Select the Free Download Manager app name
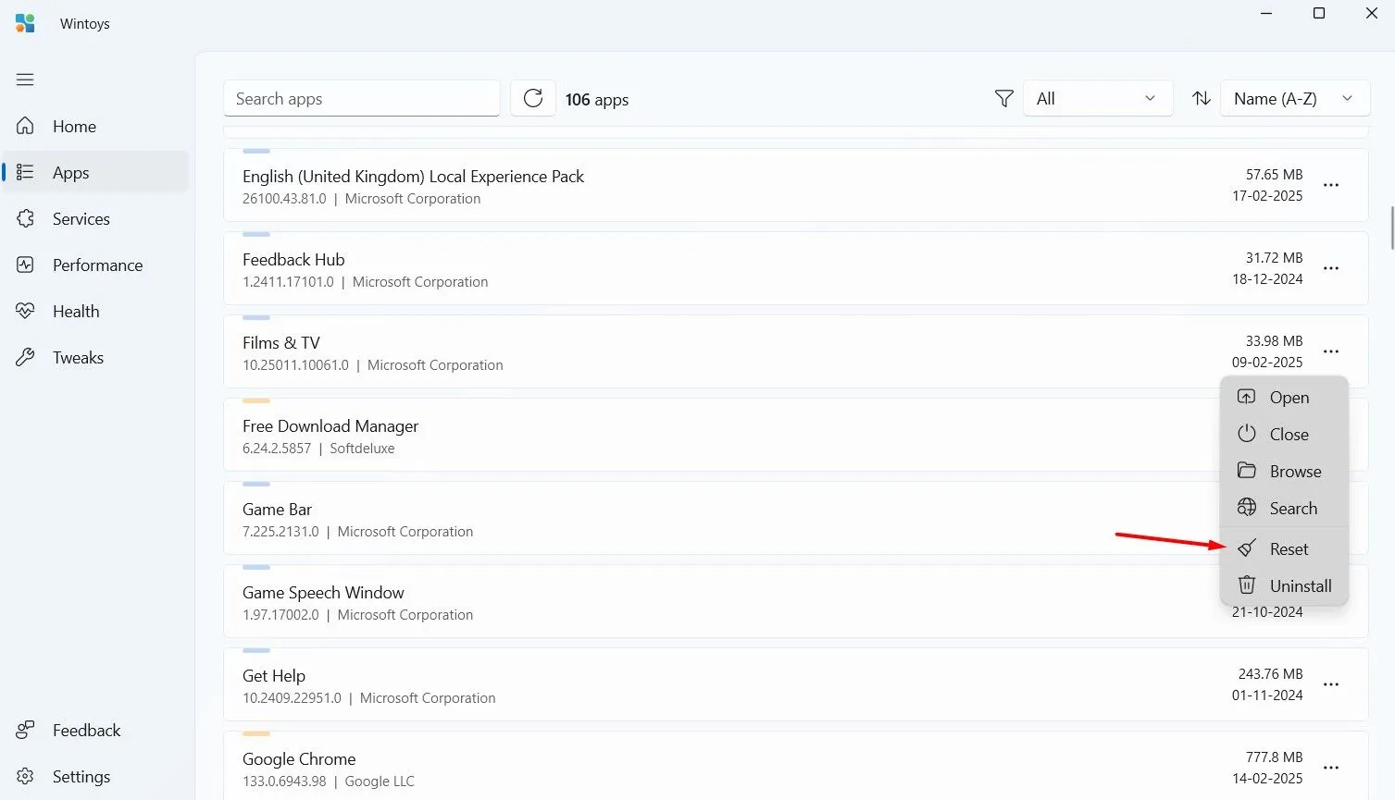This screenshot has height=800, width=1395. 330,426
